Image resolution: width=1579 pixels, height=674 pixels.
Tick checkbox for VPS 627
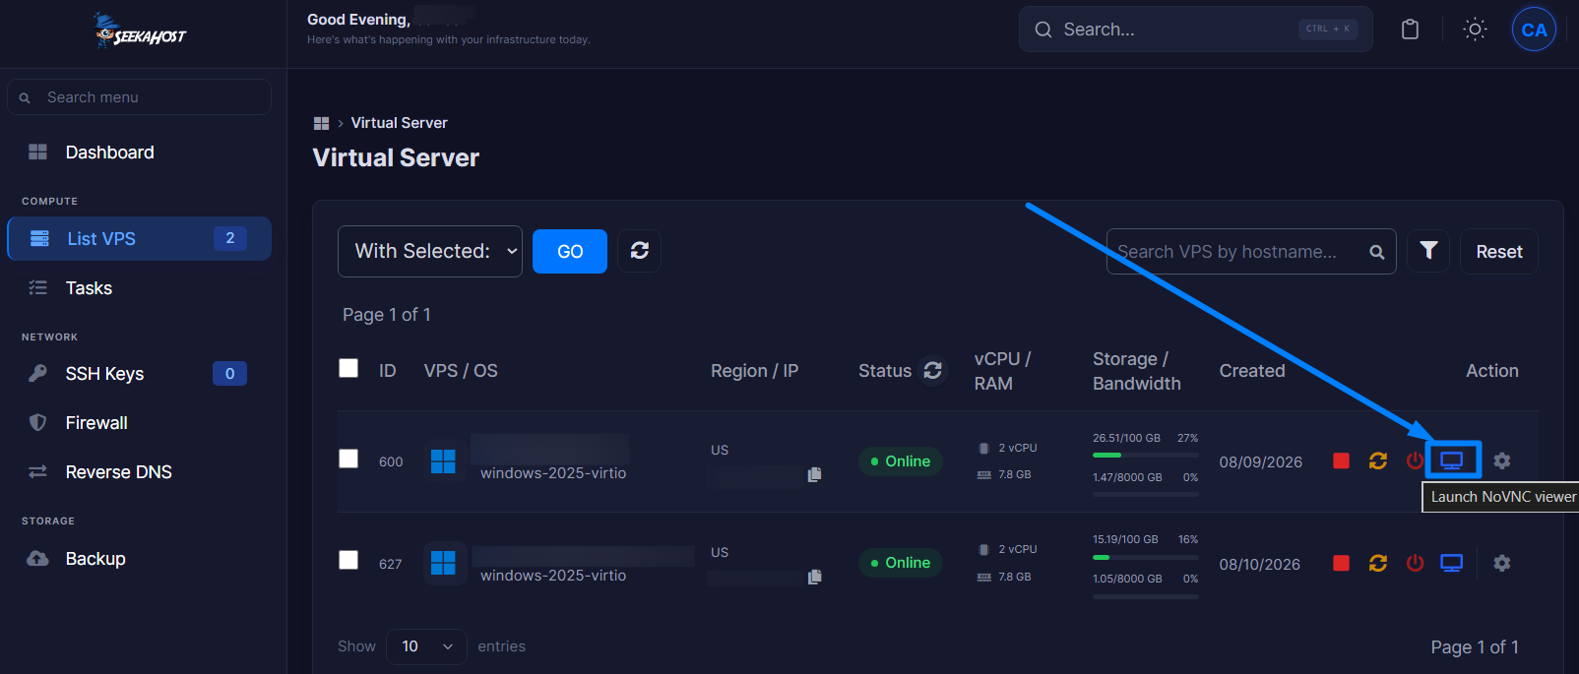348,560
